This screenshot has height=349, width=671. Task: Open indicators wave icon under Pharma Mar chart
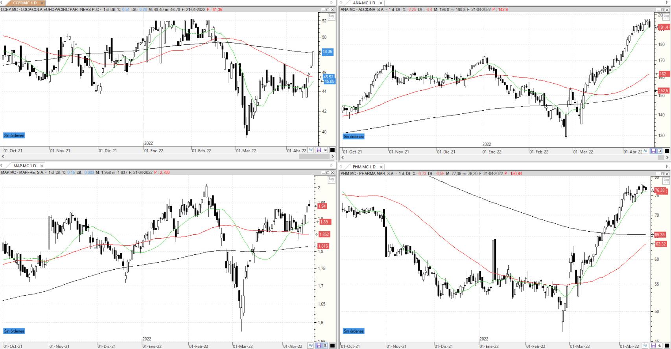pyautogui.click(x=645, y=345)
